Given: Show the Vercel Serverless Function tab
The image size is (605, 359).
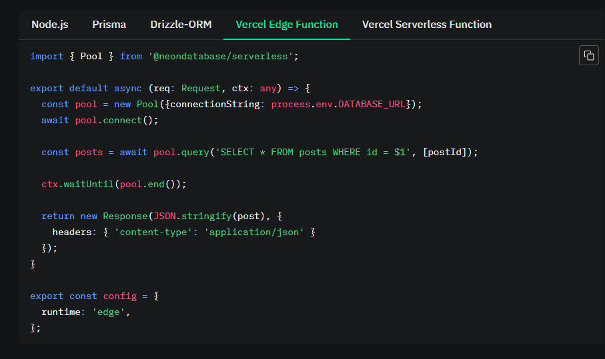Looking at the screenshot, I should coord(427,25).
